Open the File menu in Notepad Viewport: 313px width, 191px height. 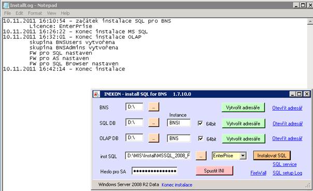[7, 13]
